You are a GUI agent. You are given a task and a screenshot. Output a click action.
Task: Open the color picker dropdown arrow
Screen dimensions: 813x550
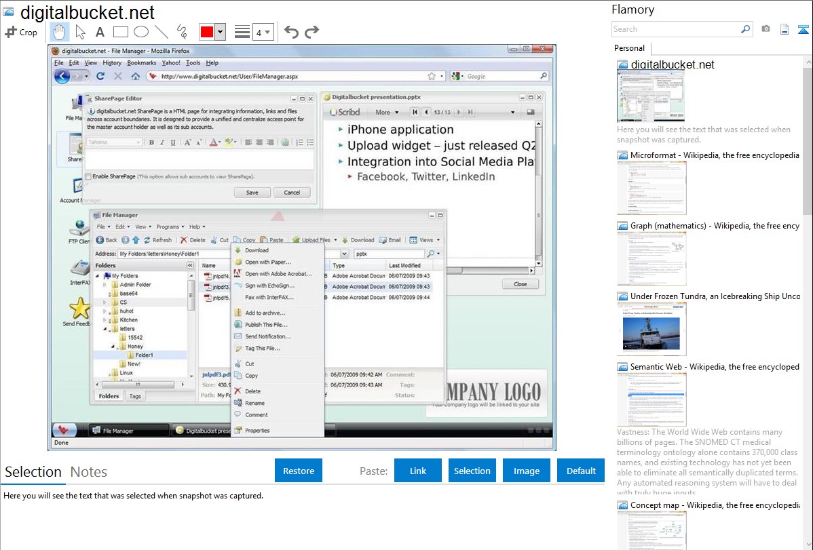pos(220,32)
